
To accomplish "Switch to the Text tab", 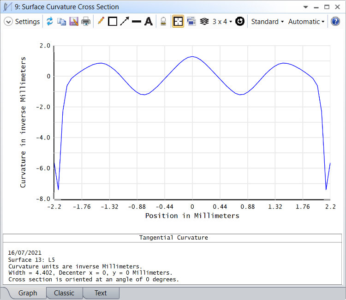I will coord(101,293).
